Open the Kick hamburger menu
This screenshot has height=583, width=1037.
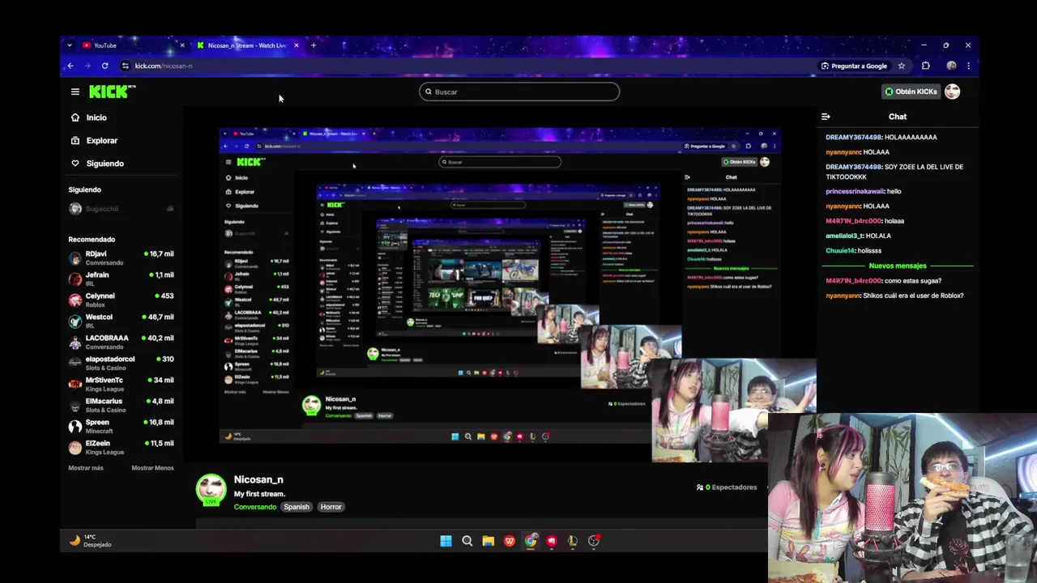click(x=75, y=91)
